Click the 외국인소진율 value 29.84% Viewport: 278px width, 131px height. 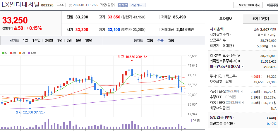[x=270, y=67]
